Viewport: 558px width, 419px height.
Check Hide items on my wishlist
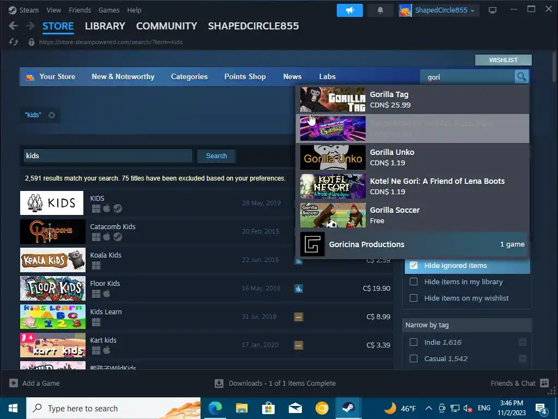414,298
